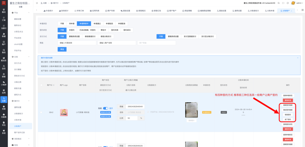This screenshot has height=147, width=305.
Task: Click the sidebar collapse icon beside breadcrumb
Action: click(x=37, y=3)
